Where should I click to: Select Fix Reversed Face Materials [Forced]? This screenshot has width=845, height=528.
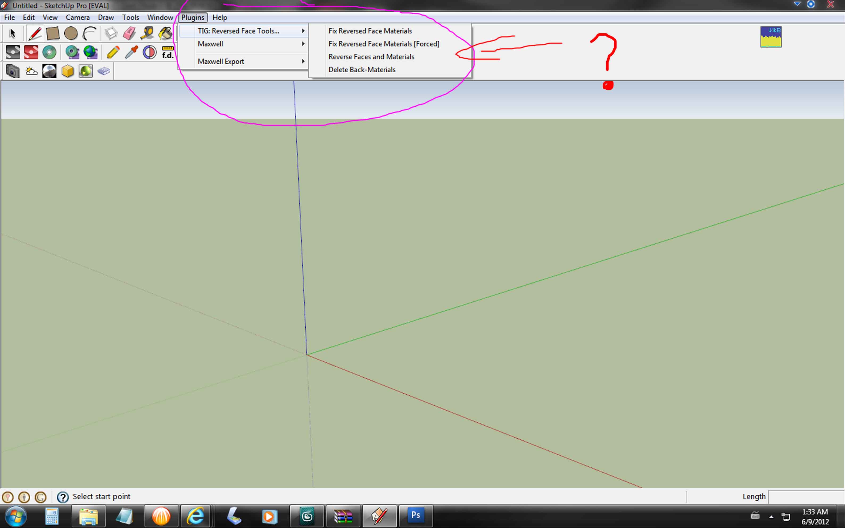pos(384,44)
